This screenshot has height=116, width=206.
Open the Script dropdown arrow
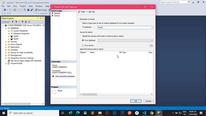tap(87, 12)
